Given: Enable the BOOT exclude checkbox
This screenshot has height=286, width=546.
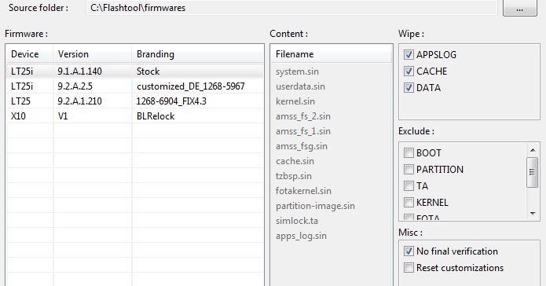Looking at the screenshot, I should 409,152.
